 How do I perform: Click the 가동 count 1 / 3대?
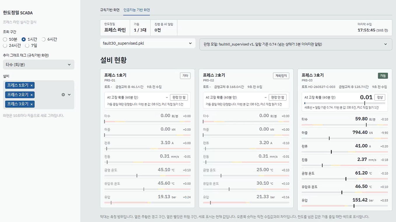click(140, 30)
